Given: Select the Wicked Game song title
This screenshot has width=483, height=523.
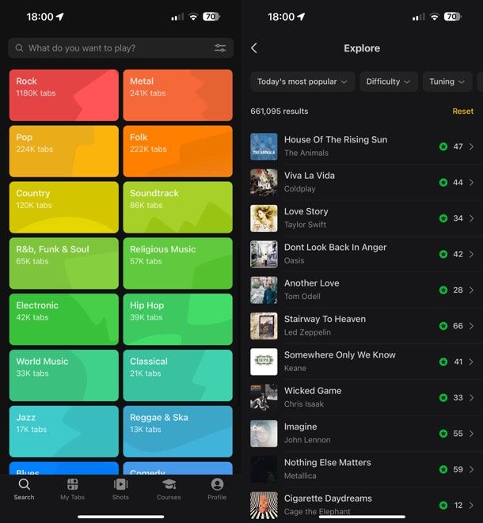Looking at the screenshot, I should click(313, 391).
